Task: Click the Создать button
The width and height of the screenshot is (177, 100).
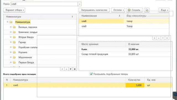Action: point(135,10)
